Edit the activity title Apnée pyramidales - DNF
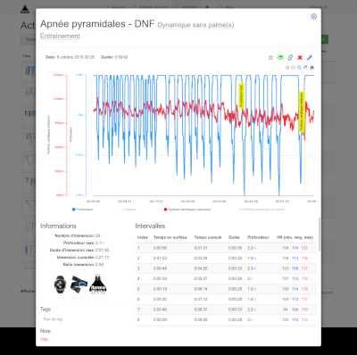Image resolution: width=357 pixels, height=355 pixels. pos(97,24)
